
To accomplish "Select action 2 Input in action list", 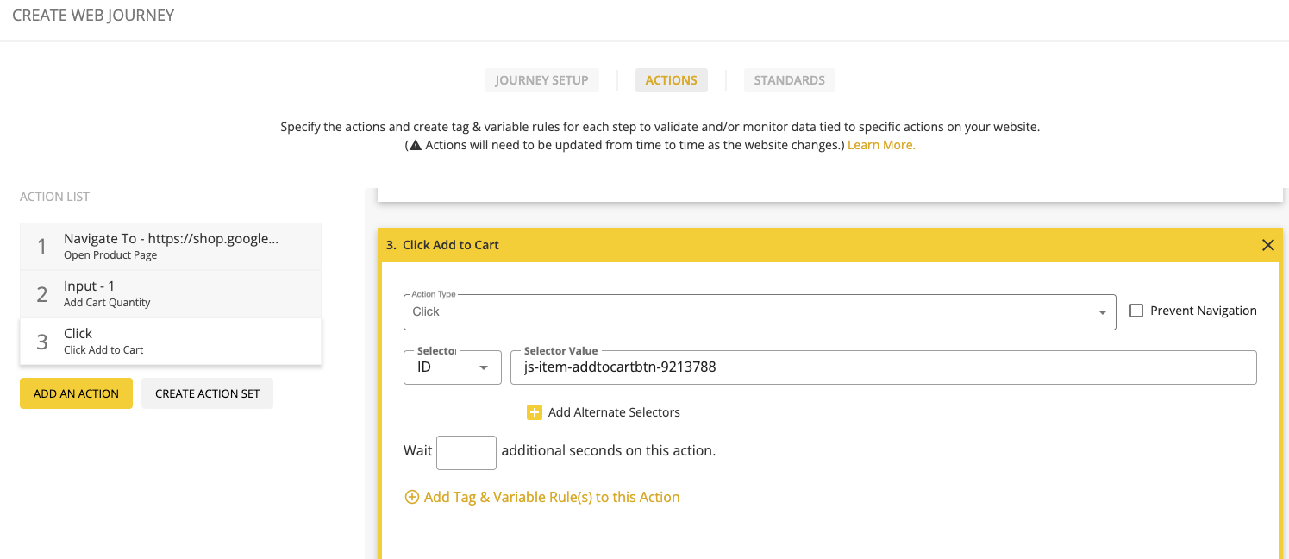I will pyautogui.click(x=171, y=293).
